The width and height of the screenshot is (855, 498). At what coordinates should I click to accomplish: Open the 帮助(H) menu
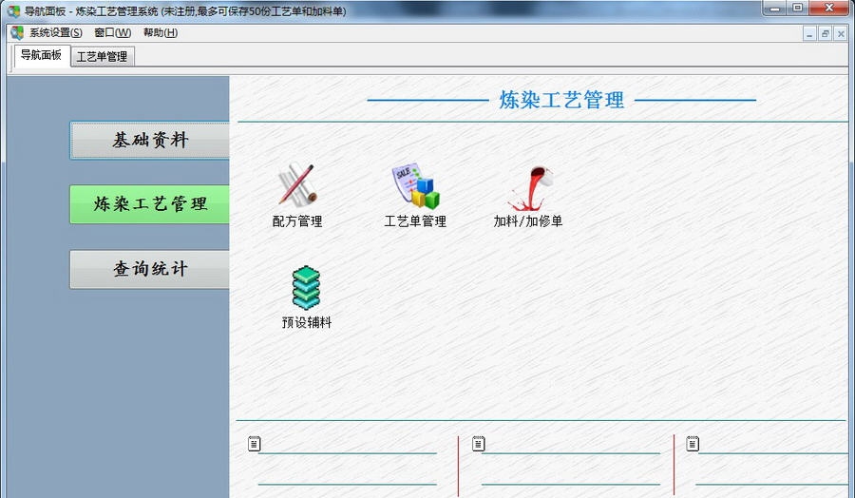pos(161,32)
